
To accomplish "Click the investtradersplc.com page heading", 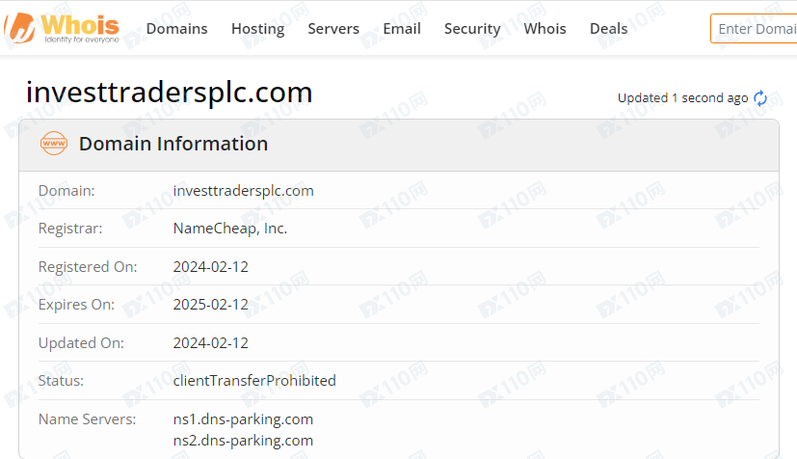I will [170, 93].
